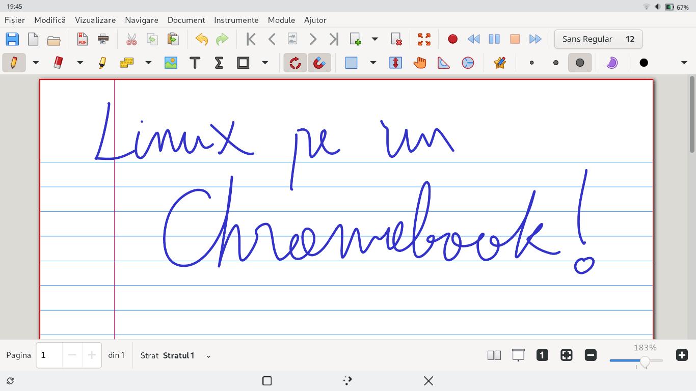Create a new blank document

pyautogui.click(x=33, y=39)
